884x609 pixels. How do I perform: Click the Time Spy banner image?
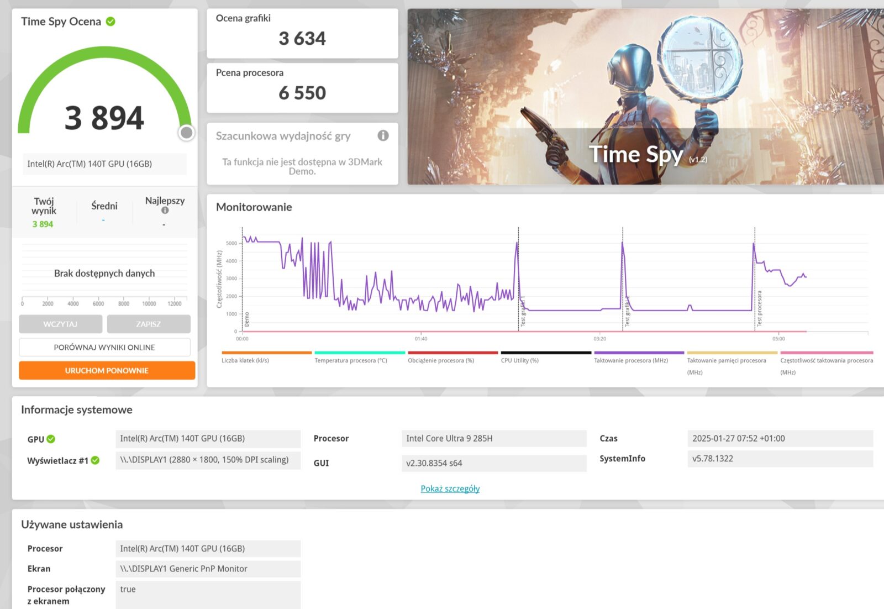645,97
